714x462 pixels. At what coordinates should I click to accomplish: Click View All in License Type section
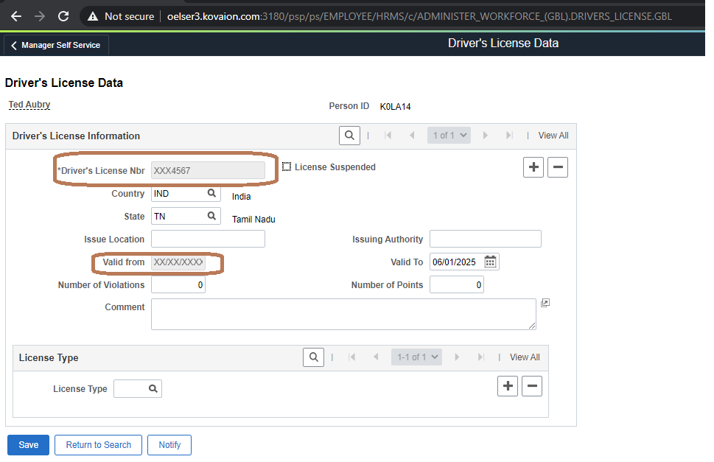click(525, 357)
